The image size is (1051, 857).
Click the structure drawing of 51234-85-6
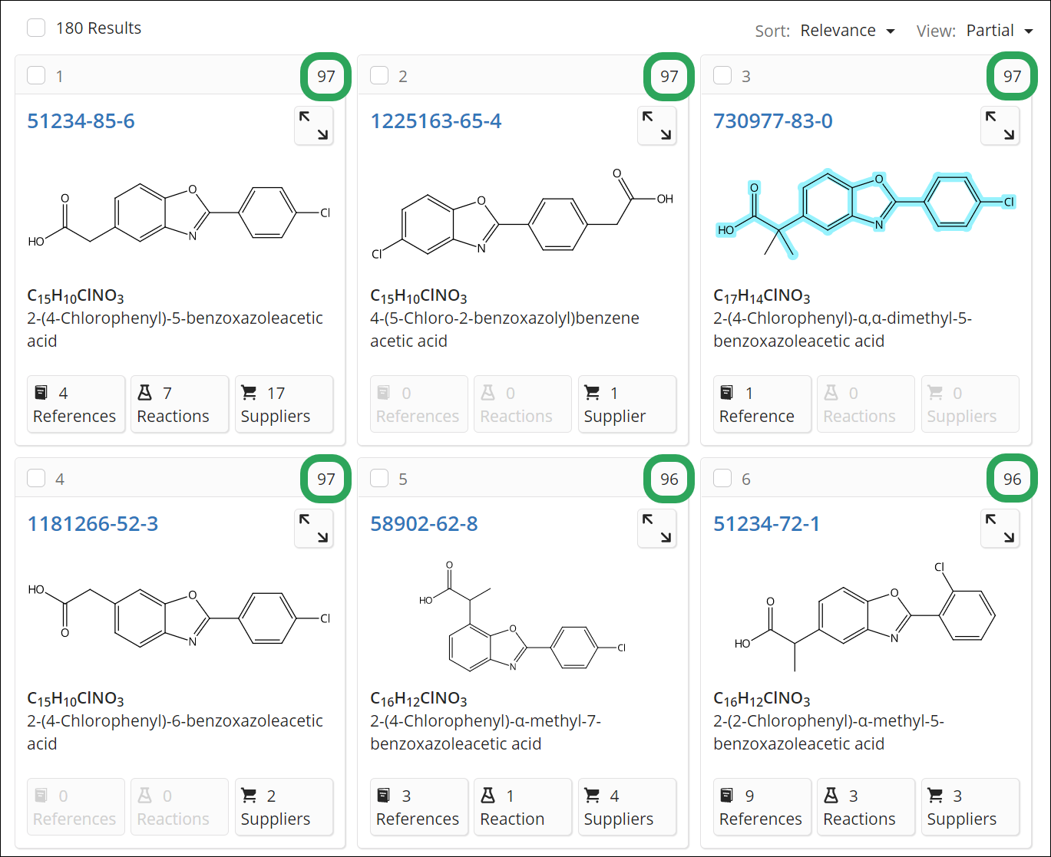tap(180, 216)
